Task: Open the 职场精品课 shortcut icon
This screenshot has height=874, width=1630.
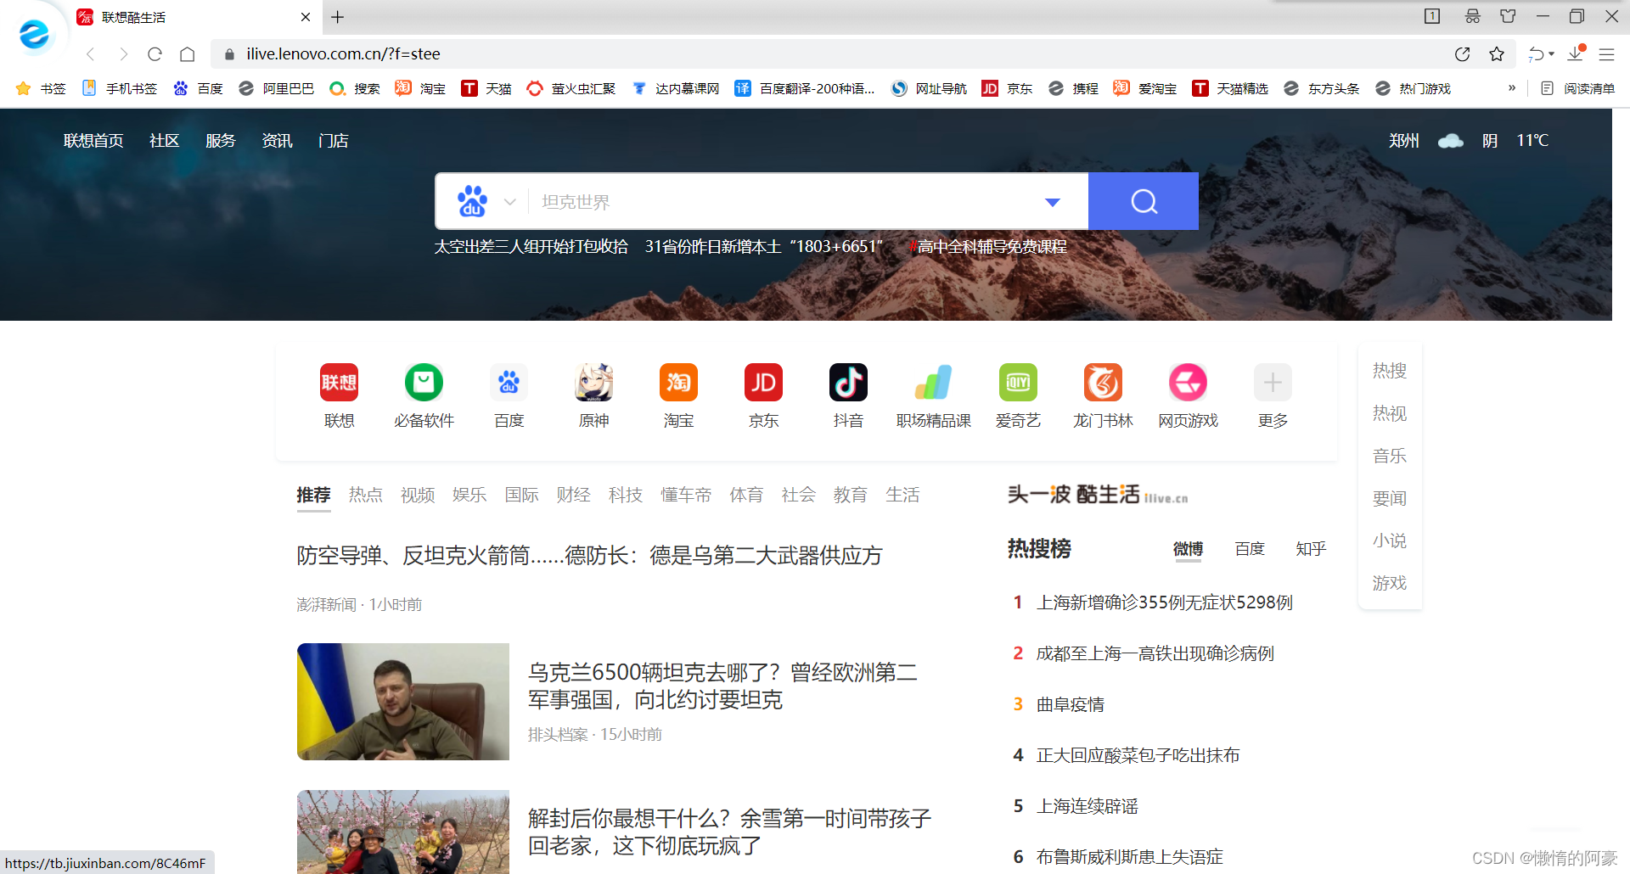Action: pyautogui.click(x=933, y=383)
